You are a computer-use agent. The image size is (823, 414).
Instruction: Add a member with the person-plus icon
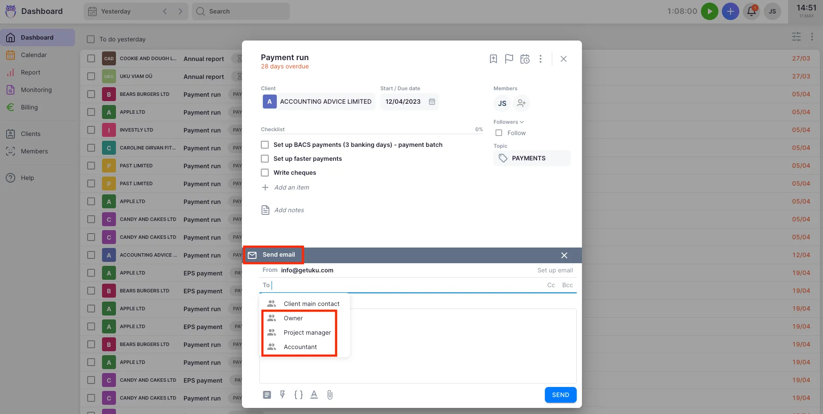pyautogui.click(x=521, y=103)
